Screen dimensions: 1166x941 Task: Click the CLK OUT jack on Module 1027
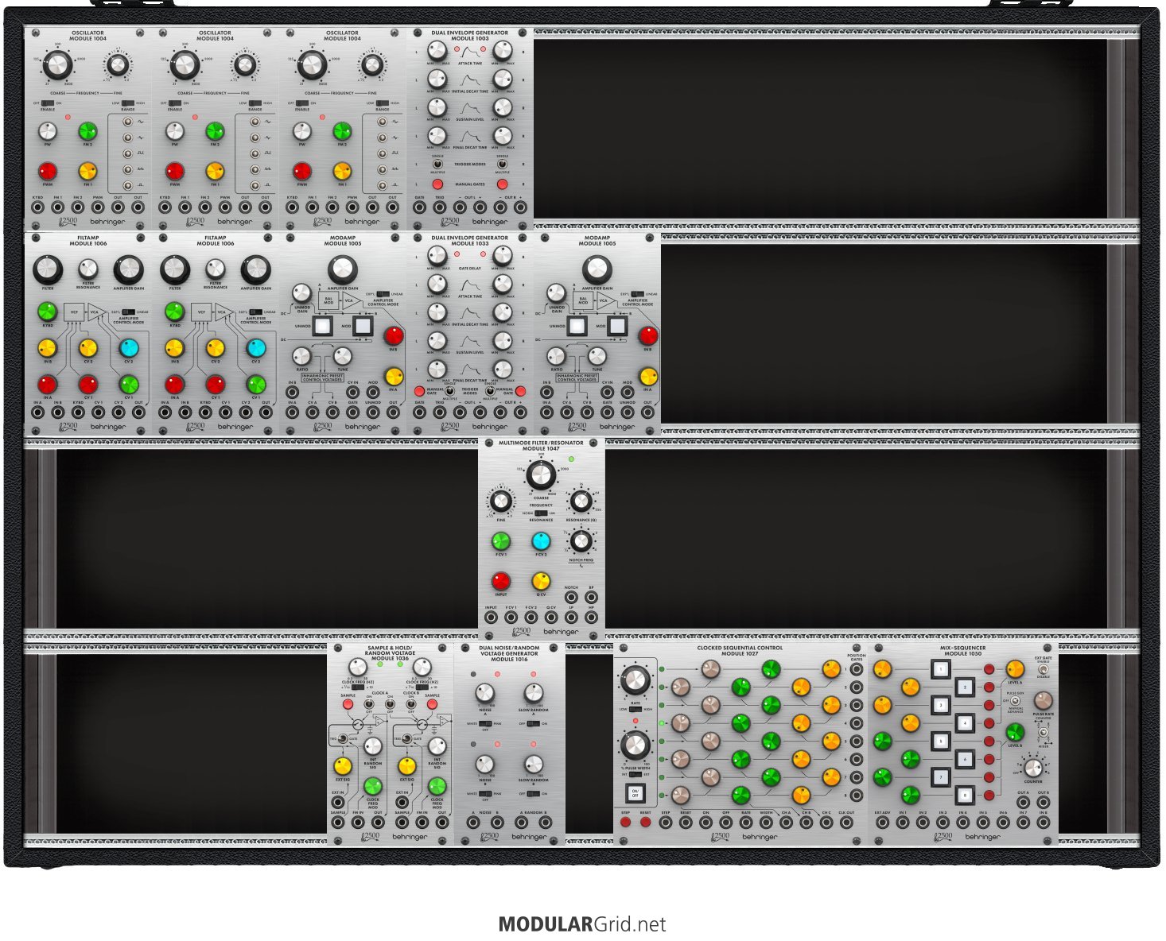click(x=846, y=823)
